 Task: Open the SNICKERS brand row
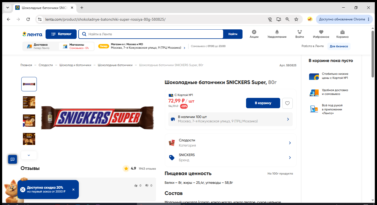click(x=231, y=157)
